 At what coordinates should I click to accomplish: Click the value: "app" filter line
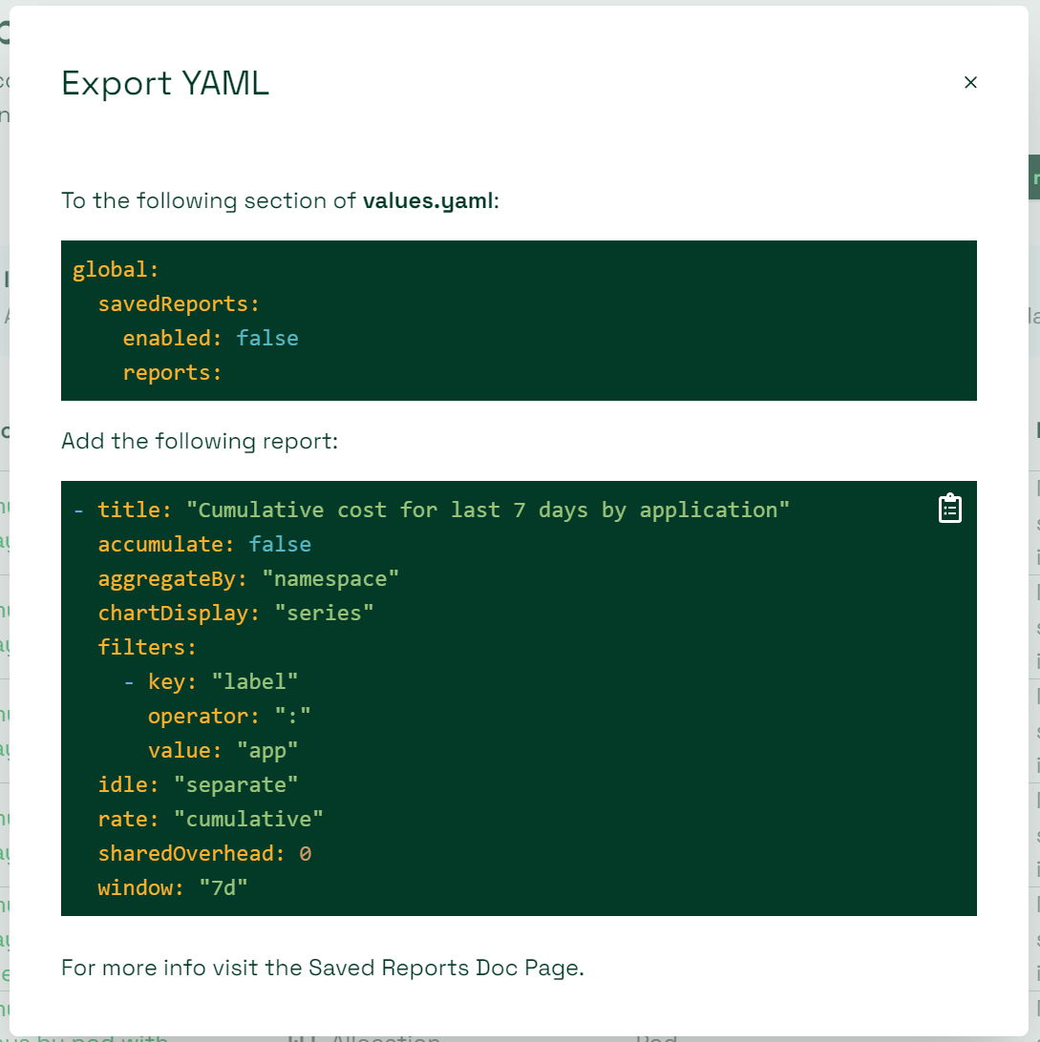(x=223, y=751)
